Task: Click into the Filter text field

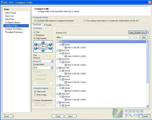Action: click(96, 37)
